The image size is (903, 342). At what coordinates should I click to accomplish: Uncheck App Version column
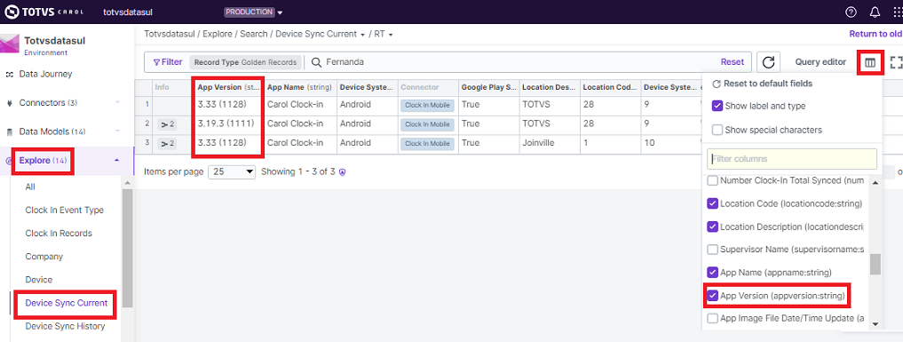(712, 295)
